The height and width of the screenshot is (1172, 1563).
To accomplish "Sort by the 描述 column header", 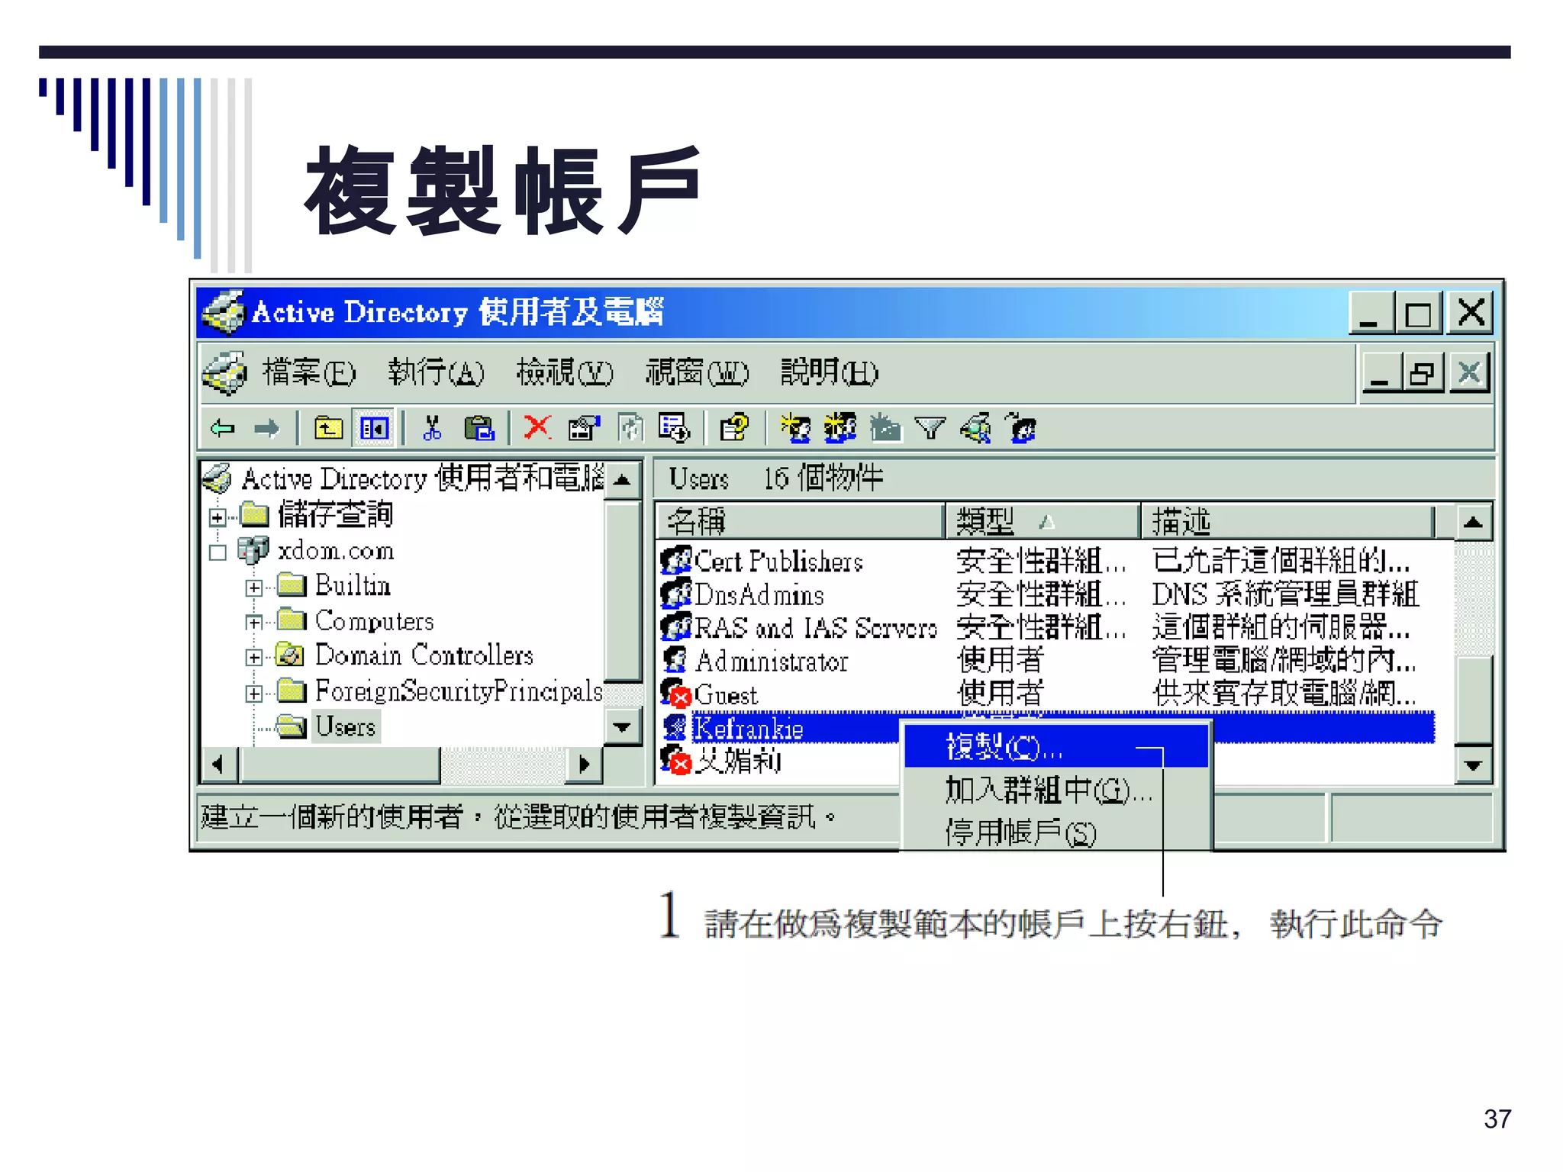I will click(1287, 522).
